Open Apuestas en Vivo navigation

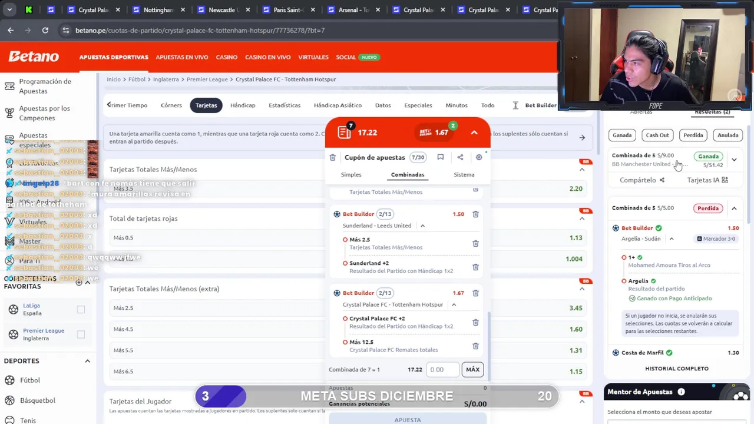click(182, 57)
